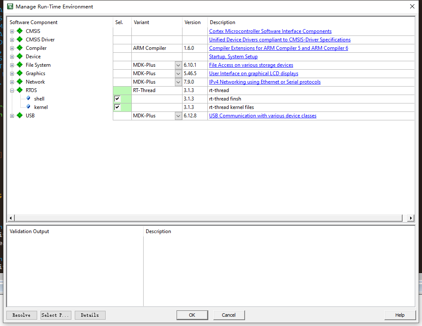This screenshot has width=422, height=326.
Task: Uncheck the kernel selection checkbox
Action: (x=117, y=107)
